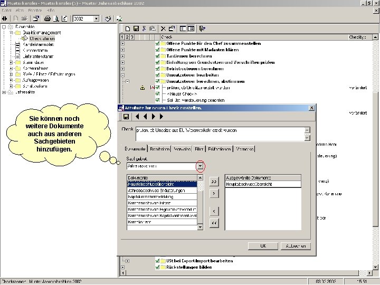Click into the Check description text field
Image resolution: width=380 pixels, height=285 pixels.
[x=220, y=134]
